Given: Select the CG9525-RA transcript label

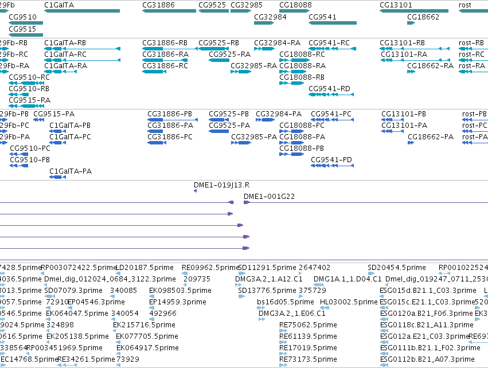Looking at the screenshot, I should [x=230, y=54].
